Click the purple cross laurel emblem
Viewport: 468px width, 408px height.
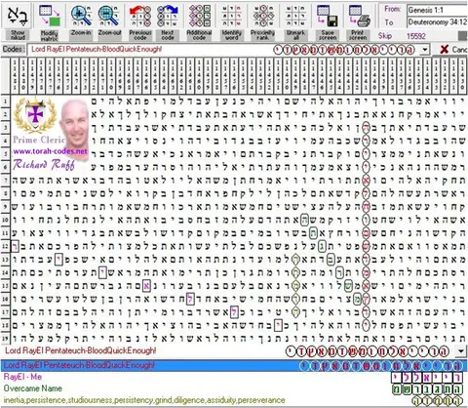35,114
